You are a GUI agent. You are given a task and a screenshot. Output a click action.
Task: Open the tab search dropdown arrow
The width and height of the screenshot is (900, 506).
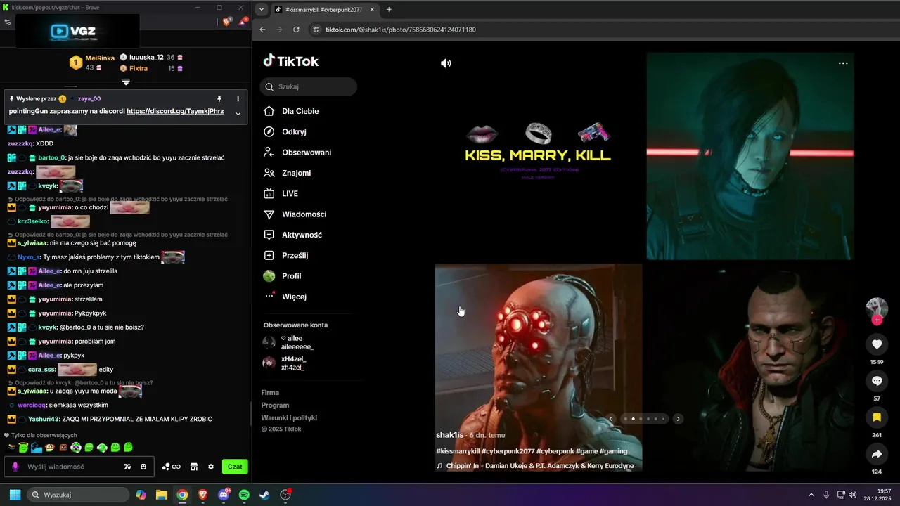[x=262, y=10]
